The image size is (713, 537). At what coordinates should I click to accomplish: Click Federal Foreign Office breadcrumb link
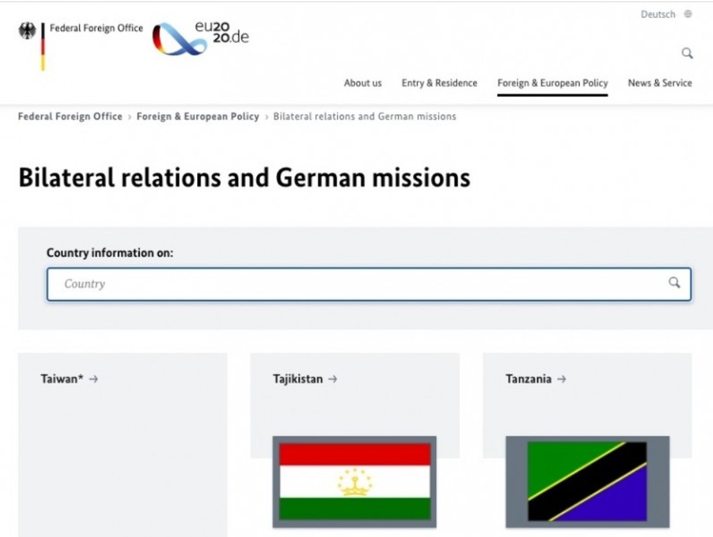(x=70, y=117)
